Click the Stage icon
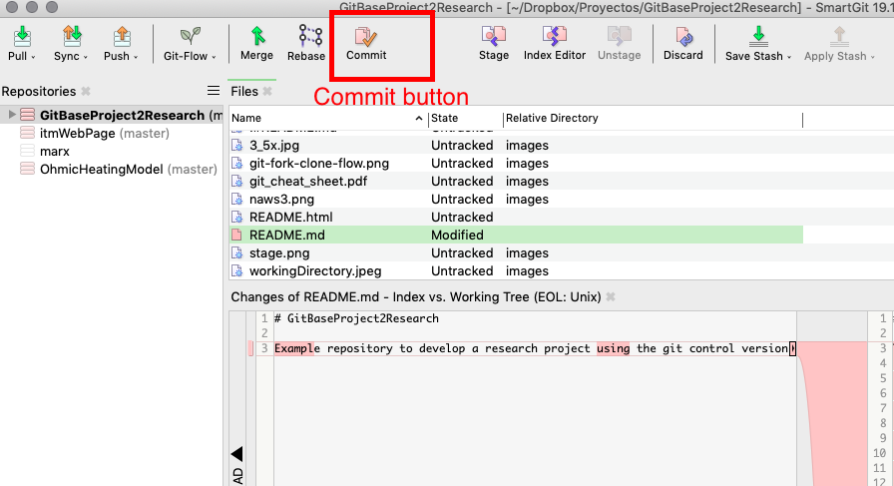This screenshot has height=486, width=894. point(494,37)
